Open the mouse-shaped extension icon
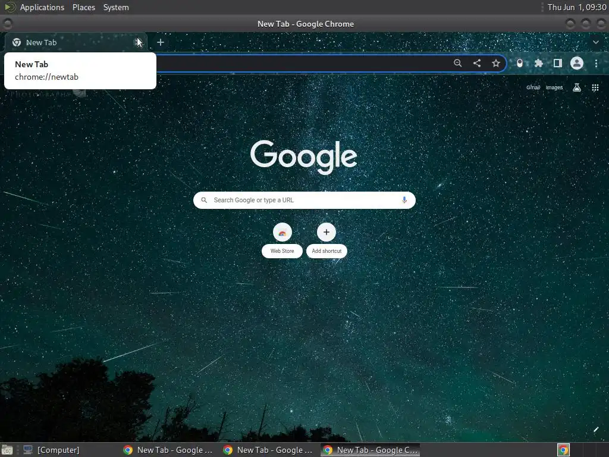609x457 pixels. coord(520,63)
